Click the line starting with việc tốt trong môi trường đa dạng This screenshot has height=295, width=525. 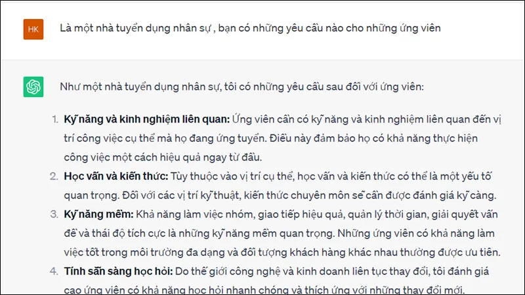point(282,252)
